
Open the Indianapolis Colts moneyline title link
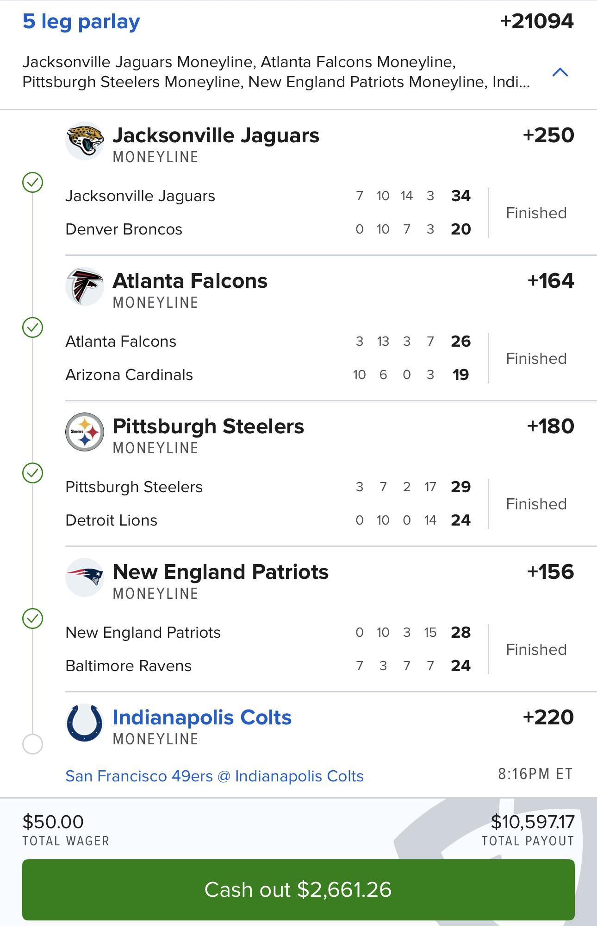[202, 717]
